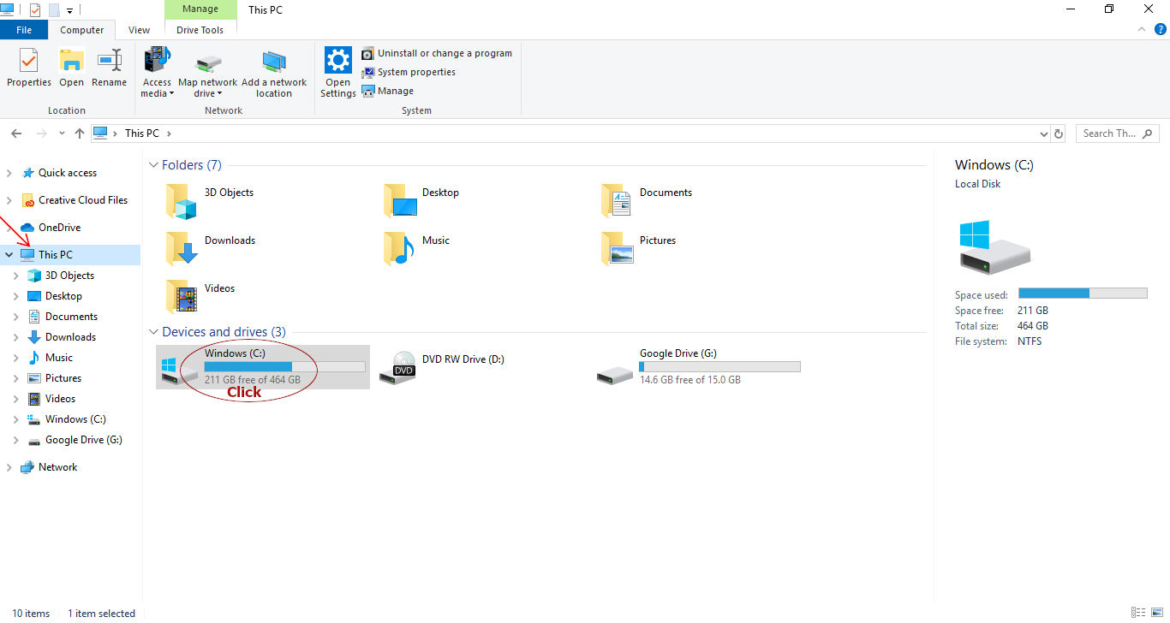Select Creative Cloud Files in sidebar
This screenshot has height=623, width=1170.
(74, 200)
